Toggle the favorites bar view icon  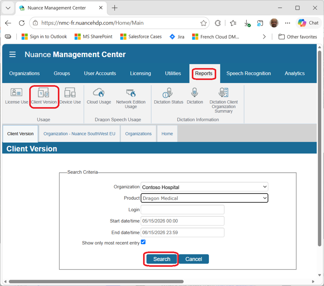[8, 37]
